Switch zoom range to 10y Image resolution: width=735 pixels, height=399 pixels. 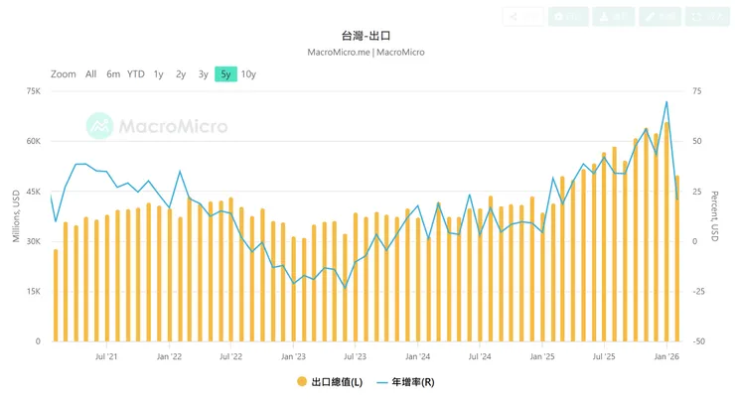click(x=248, y=74)
